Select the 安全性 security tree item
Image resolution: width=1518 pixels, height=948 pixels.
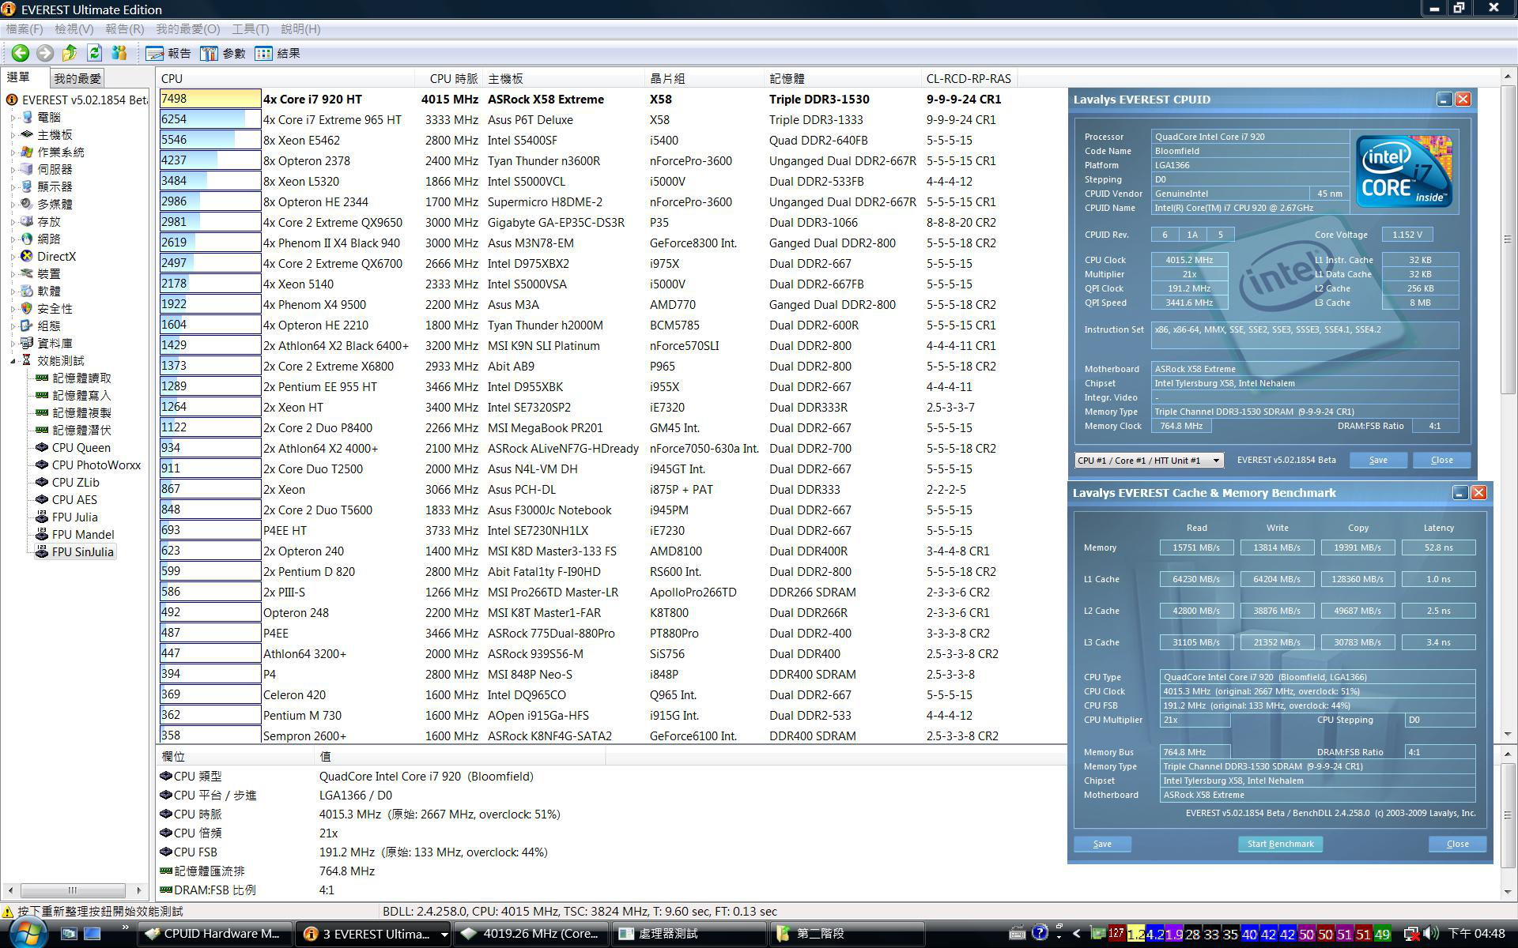click(55, 308)
